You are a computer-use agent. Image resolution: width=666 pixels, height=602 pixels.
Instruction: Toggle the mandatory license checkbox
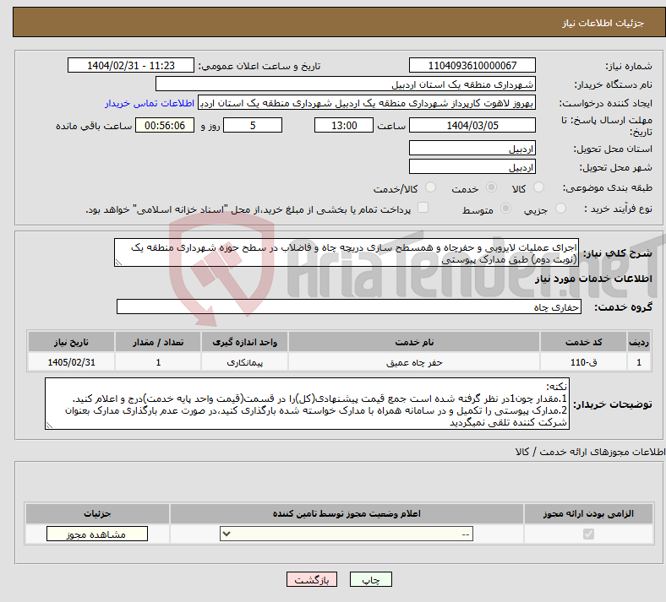tap(588, 534)
